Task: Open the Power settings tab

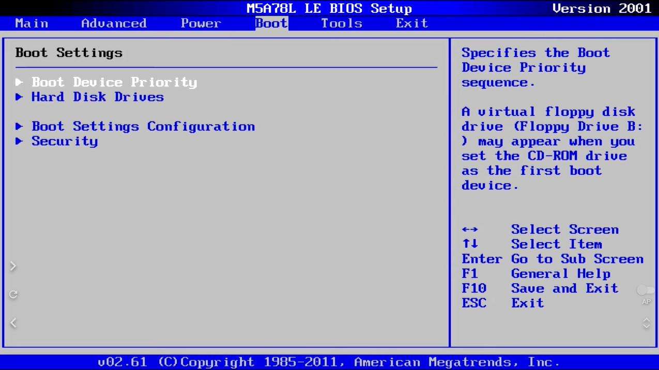Action: [201, 23]
